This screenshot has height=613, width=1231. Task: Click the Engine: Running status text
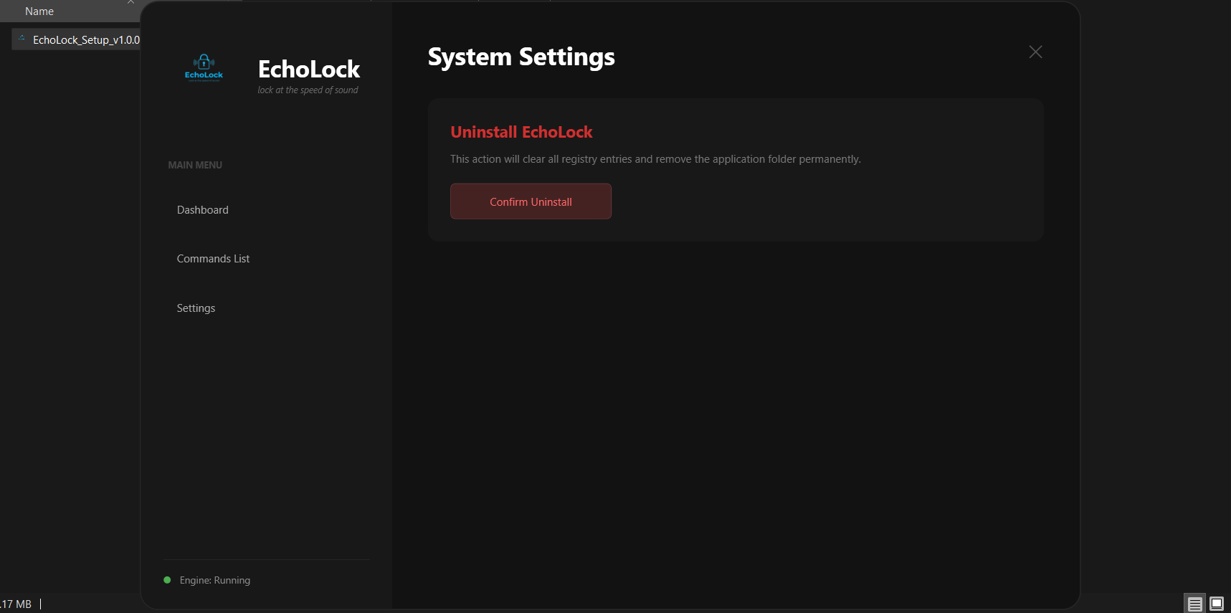pos(215,580)
